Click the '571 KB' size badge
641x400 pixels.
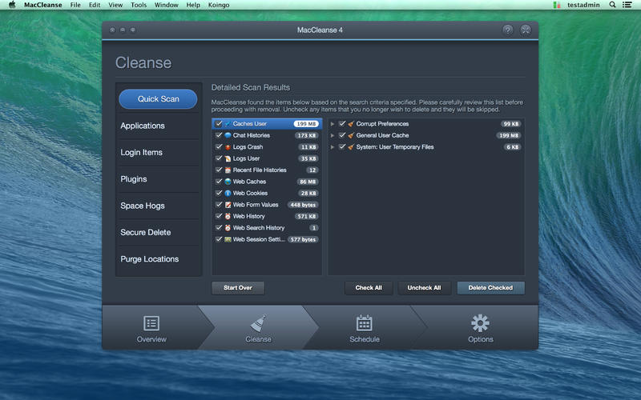click(x=308, y=216)
